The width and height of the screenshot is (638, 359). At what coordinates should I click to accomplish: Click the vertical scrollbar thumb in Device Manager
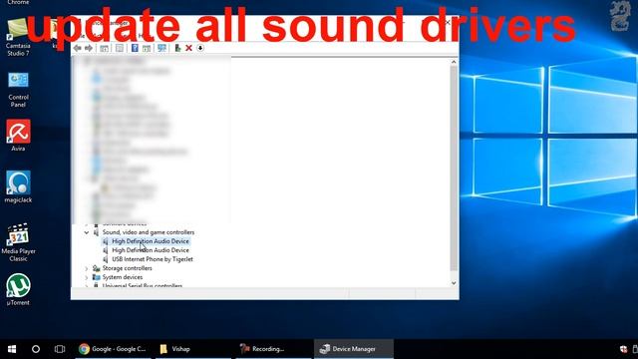coord(454,169)
